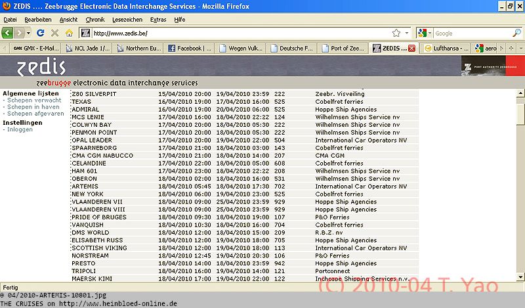Image resolution: width=525 pixels, height=308 pixels.
Task: Switch to the aero tab
Action: tap(486, 48)
